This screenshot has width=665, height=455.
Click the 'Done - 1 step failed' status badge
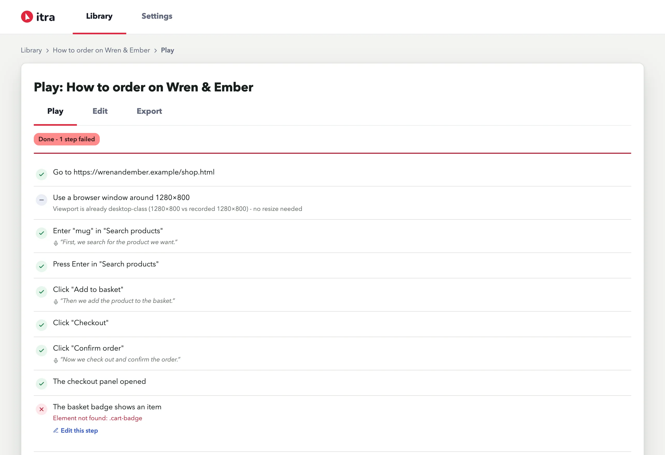tap(67, 139)
